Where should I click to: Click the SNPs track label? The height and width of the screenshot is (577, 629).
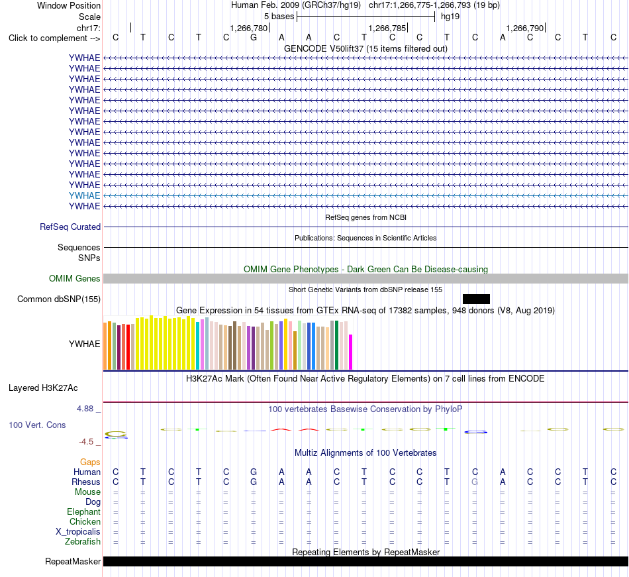click(x=89, y=258)
